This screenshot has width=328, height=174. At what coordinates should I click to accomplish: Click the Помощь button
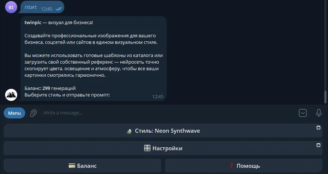(244, 166)
